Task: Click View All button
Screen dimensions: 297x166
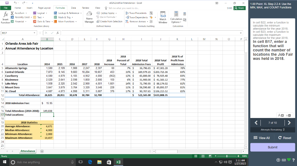Action: click(x=262, y=138)
